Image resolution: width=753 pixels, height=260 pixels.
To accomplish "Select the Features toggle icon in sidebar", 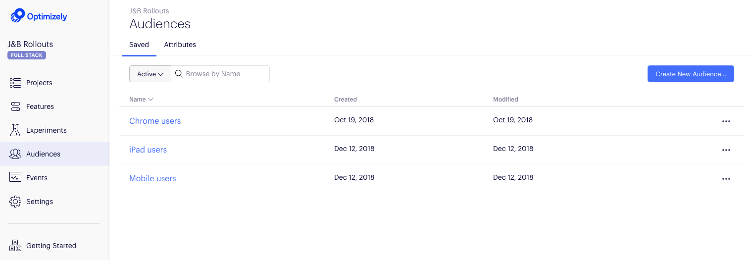I will (15, 106).
